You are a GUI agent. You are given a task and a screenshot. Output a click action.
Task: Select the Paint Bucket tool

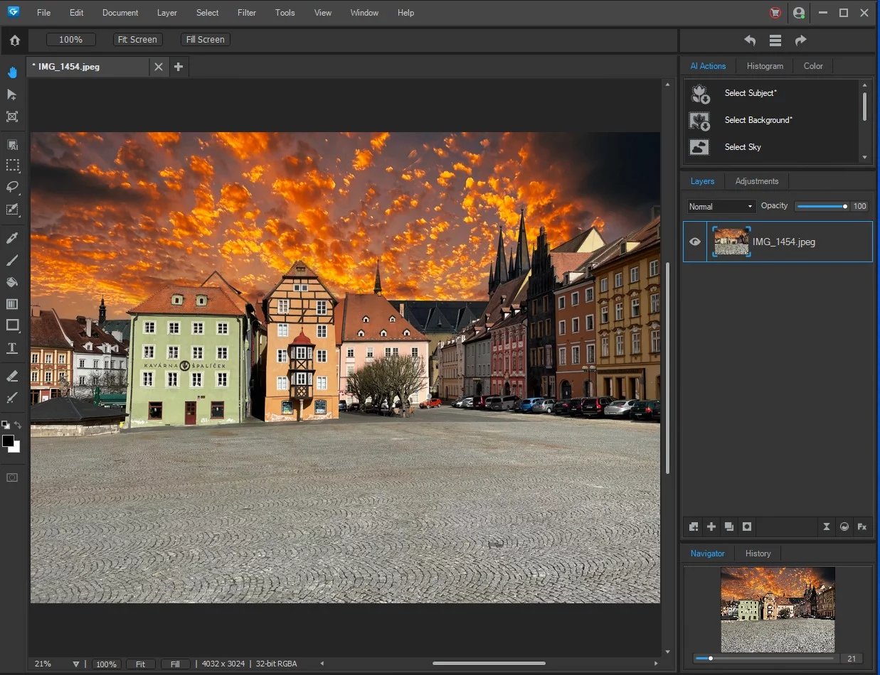[x=12, y=282]
